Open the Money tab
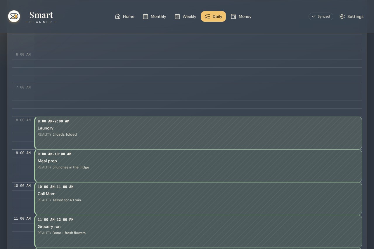 (x=241, y=16)
